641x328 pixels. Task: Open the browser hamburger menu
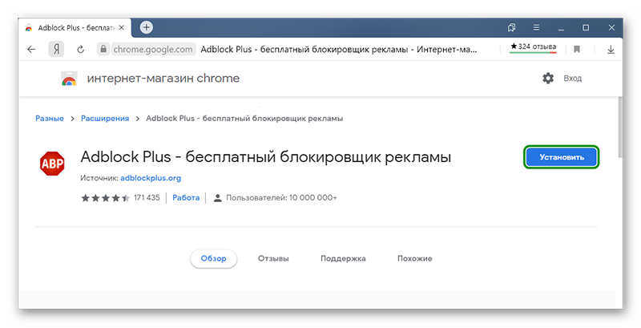536,27
